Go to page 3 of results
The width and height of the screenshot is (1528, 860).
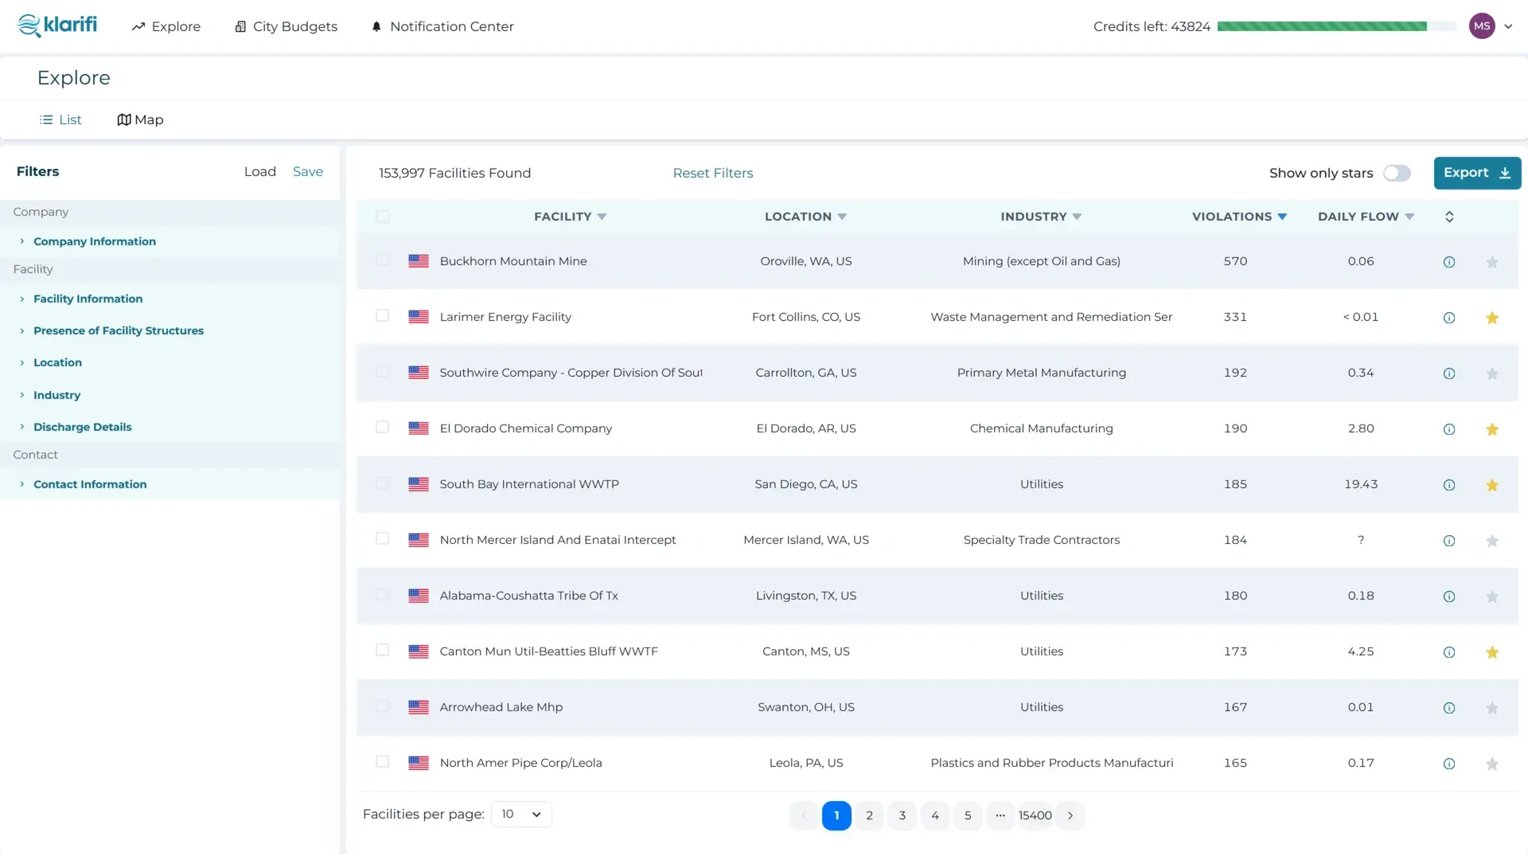[x=902, y=815]
